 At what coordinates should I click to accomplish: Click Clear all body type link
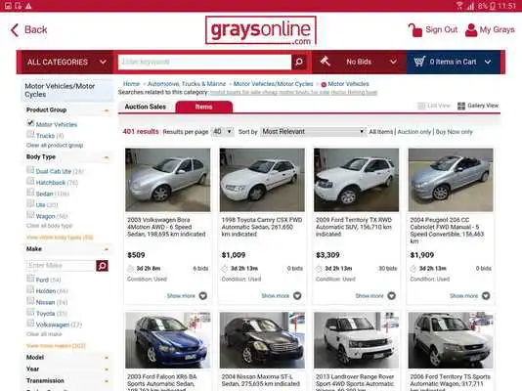coord(49,226)
